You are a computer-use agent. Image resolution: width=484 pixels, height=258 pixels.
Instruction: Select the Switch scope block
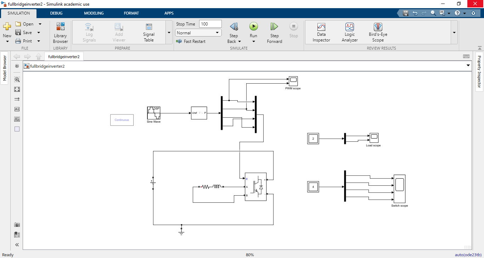click(x=399, y=189)
